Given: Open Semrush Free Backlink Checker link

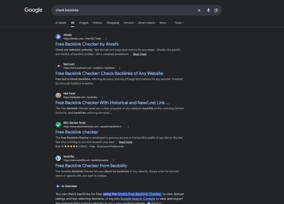Looking at the screenshot, I should tap(109, 73).
